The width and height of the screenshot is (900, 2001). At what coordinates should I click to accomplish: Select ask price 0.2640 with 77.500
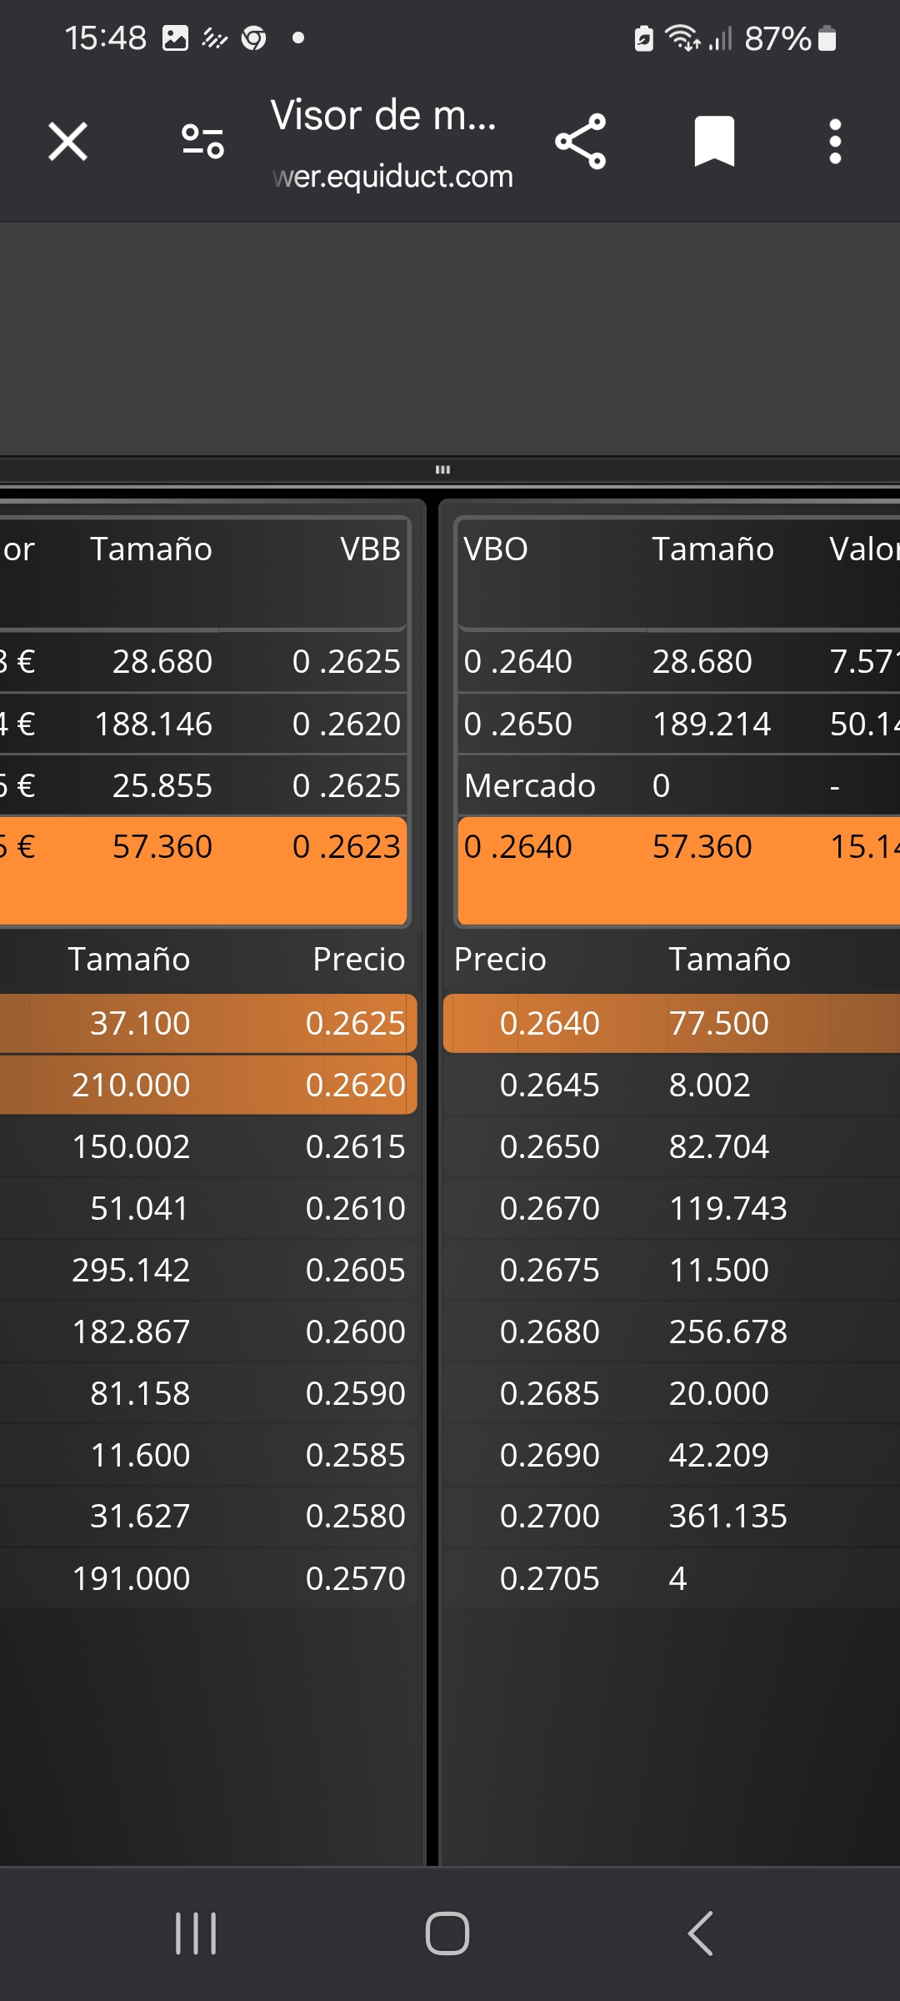(672, 1023)
